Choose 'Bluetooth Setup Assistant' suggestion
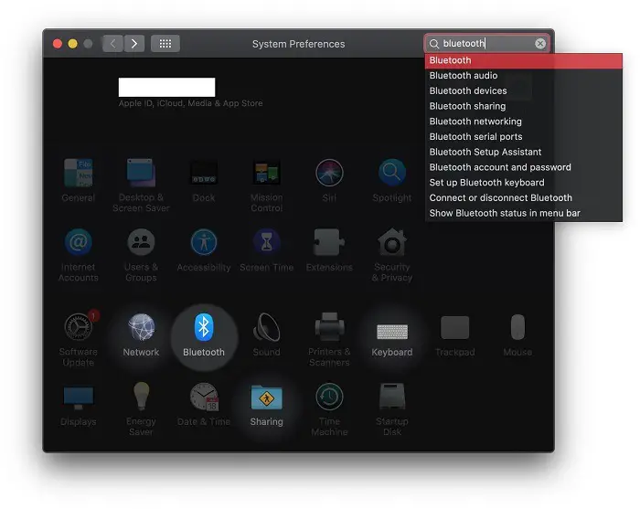 (524, 152)
